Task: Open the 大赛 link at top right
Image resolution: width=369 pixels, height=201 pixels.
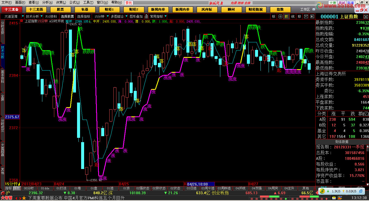Action: coord(333,3)
